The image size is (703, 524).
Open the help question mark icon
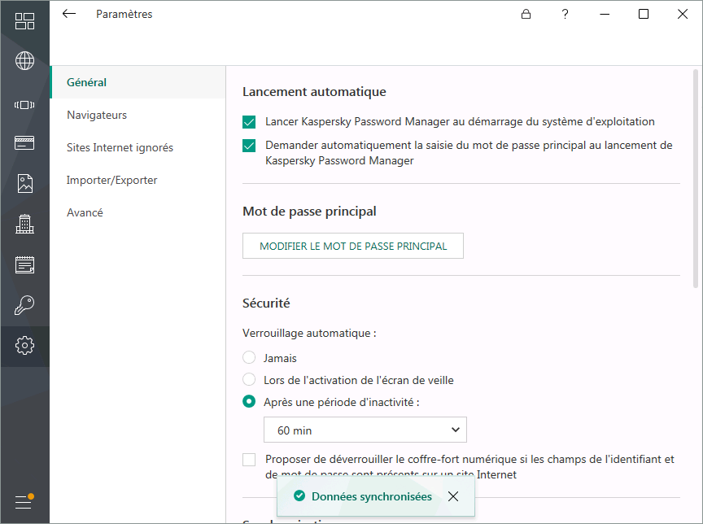(x=565, y=14)
